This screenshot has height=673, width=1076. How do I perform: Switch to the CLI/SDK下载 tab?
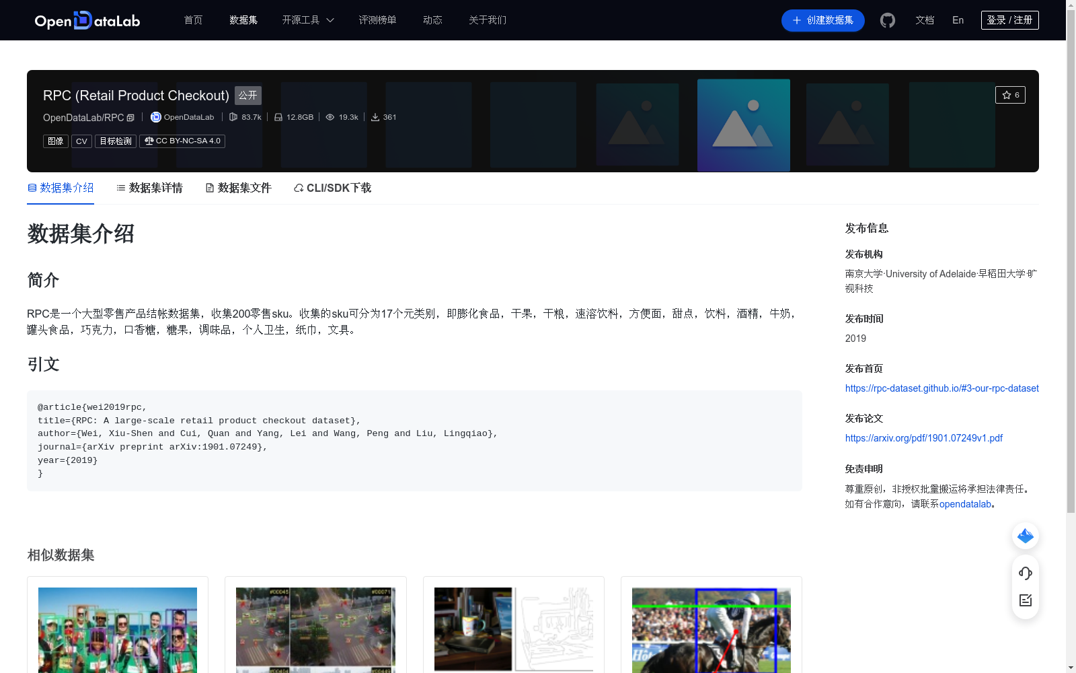[x=332, y=188]
